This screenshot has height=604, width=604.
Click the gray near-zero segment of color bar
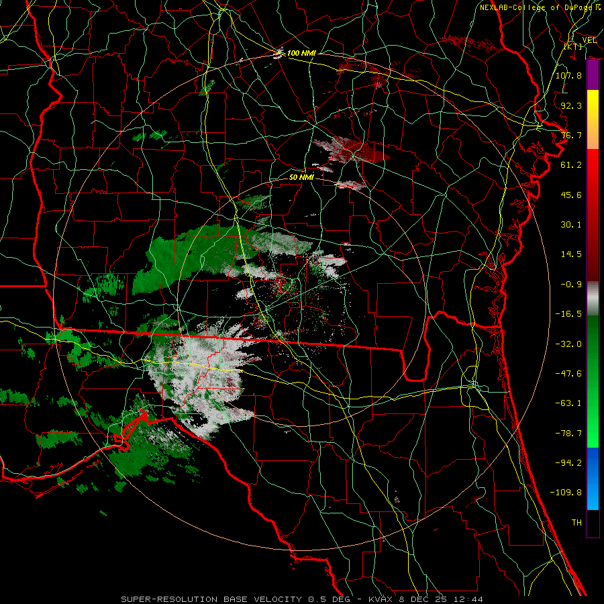pos(593,299)
